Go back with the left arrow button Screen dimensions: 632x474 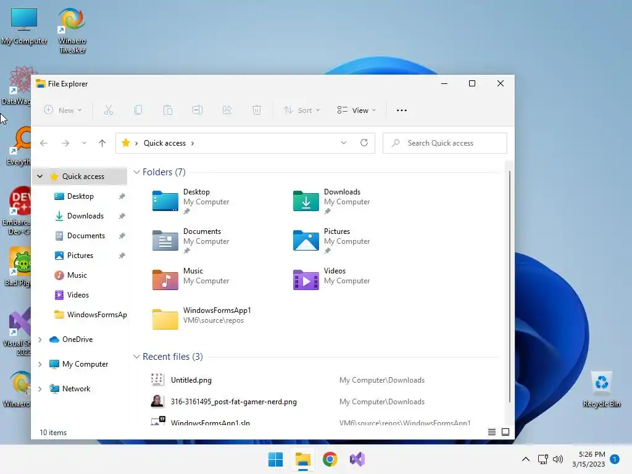click(x=44, y=143)
